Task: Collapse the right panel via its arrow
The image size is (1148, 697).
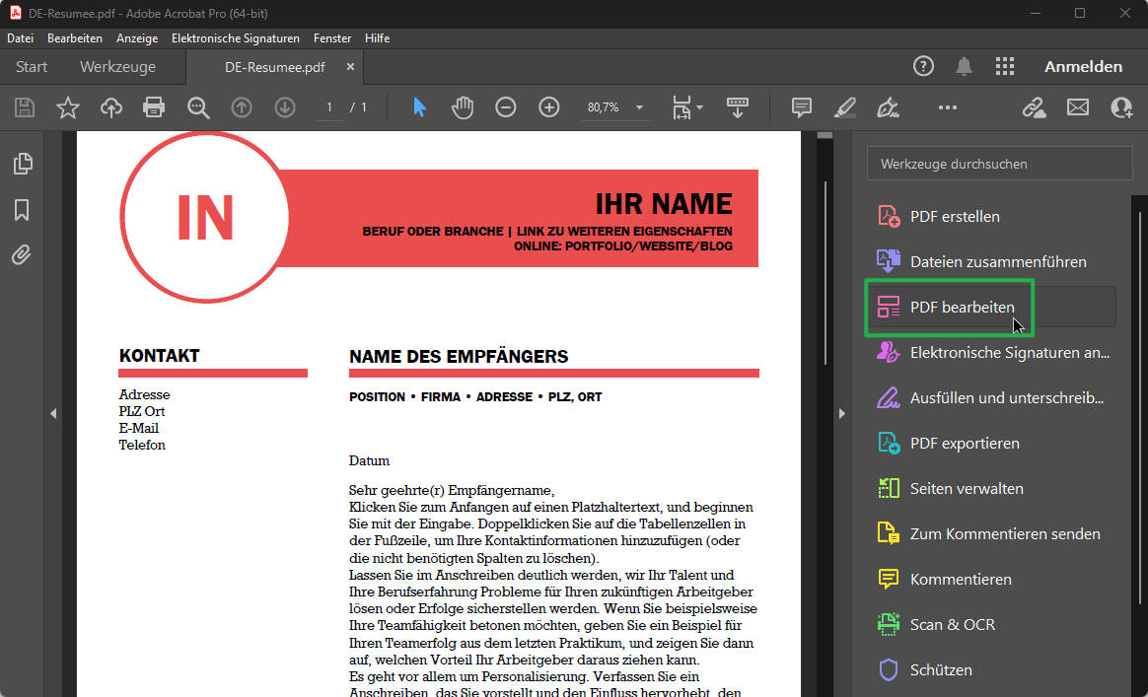Action: click(841, 413)
